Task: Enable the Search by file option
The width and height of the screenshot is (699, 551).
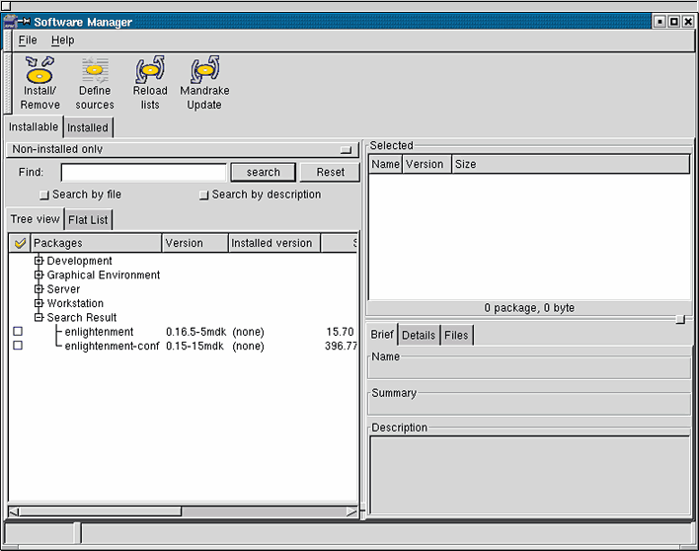Action: [43, 196]
